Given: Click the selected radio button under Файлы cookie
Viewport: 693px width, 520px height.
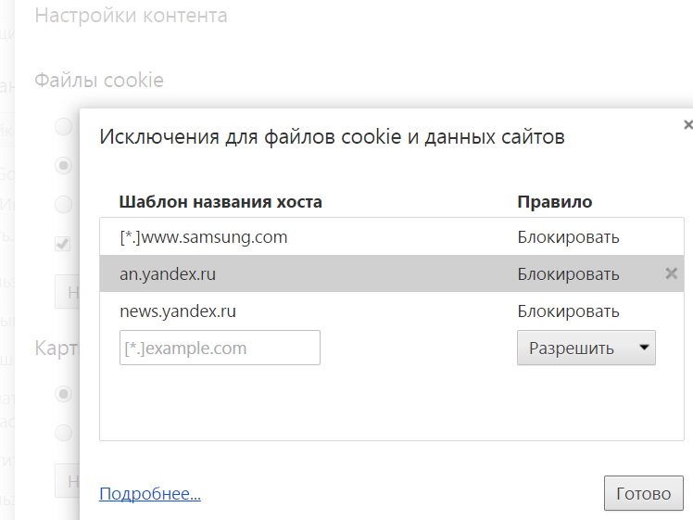Looking at the screenshot, I should (63, 166).
